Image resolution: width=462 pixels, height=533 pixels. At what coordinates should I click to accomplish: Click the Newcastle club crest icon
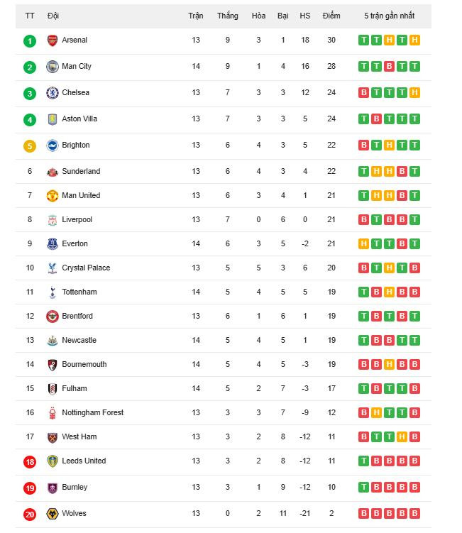(x=52, y=341)
